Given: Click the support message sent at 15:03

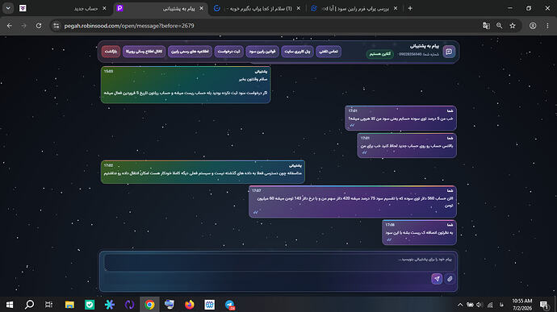Looking at the screenshot, I should pos(186,85).
